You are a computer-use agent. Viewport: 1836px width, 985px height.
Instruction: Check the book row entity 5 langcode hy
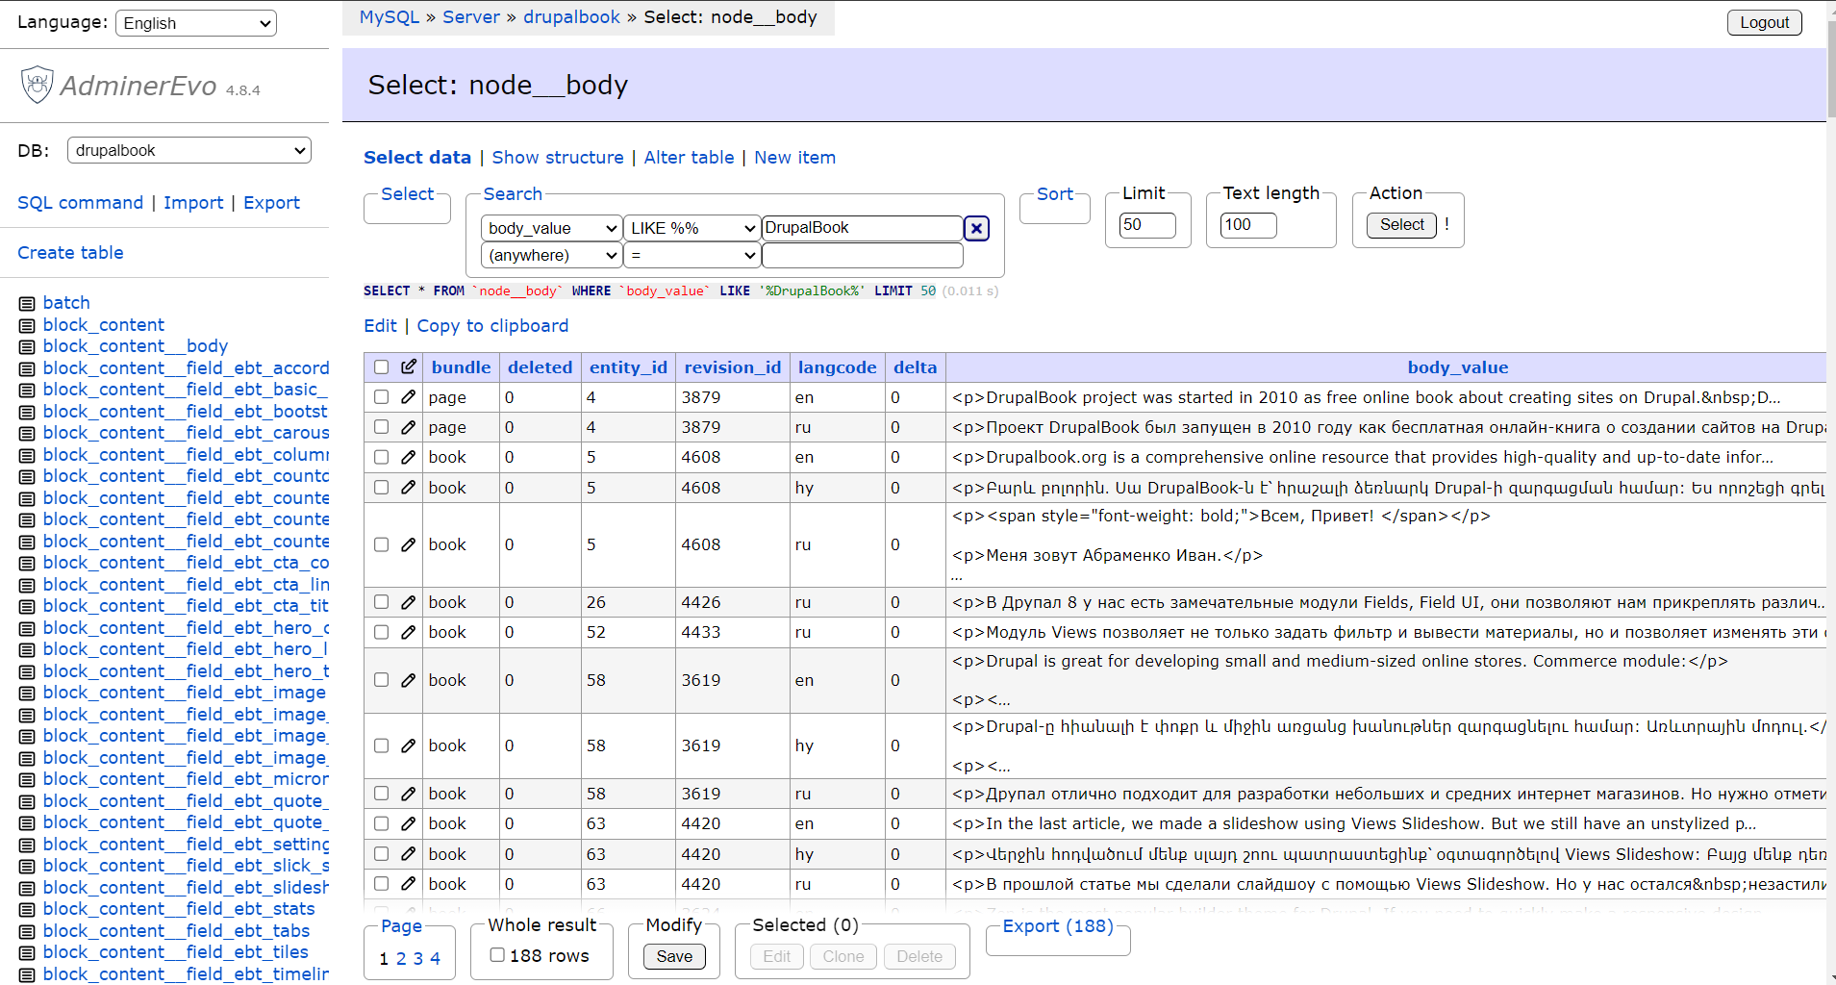382,487
